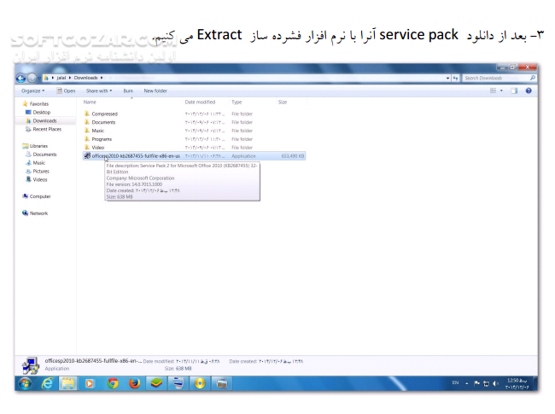555x414 pixels.
Task: Go back with the Explorer Back arrow
Action: click(20, 78)
